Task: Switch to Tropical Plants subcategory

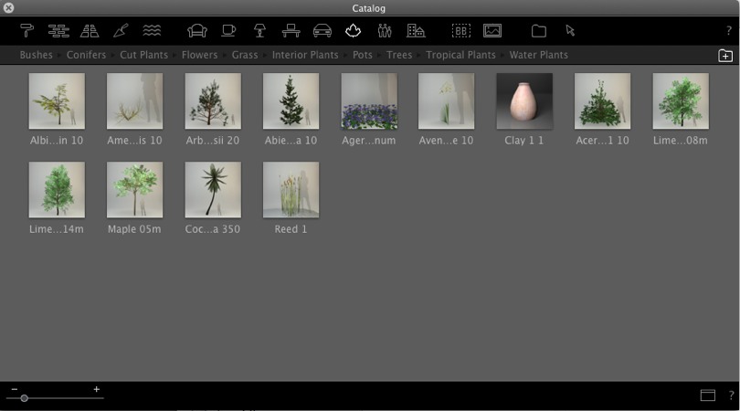Action: pyautogui.click(x=460, y=55)
